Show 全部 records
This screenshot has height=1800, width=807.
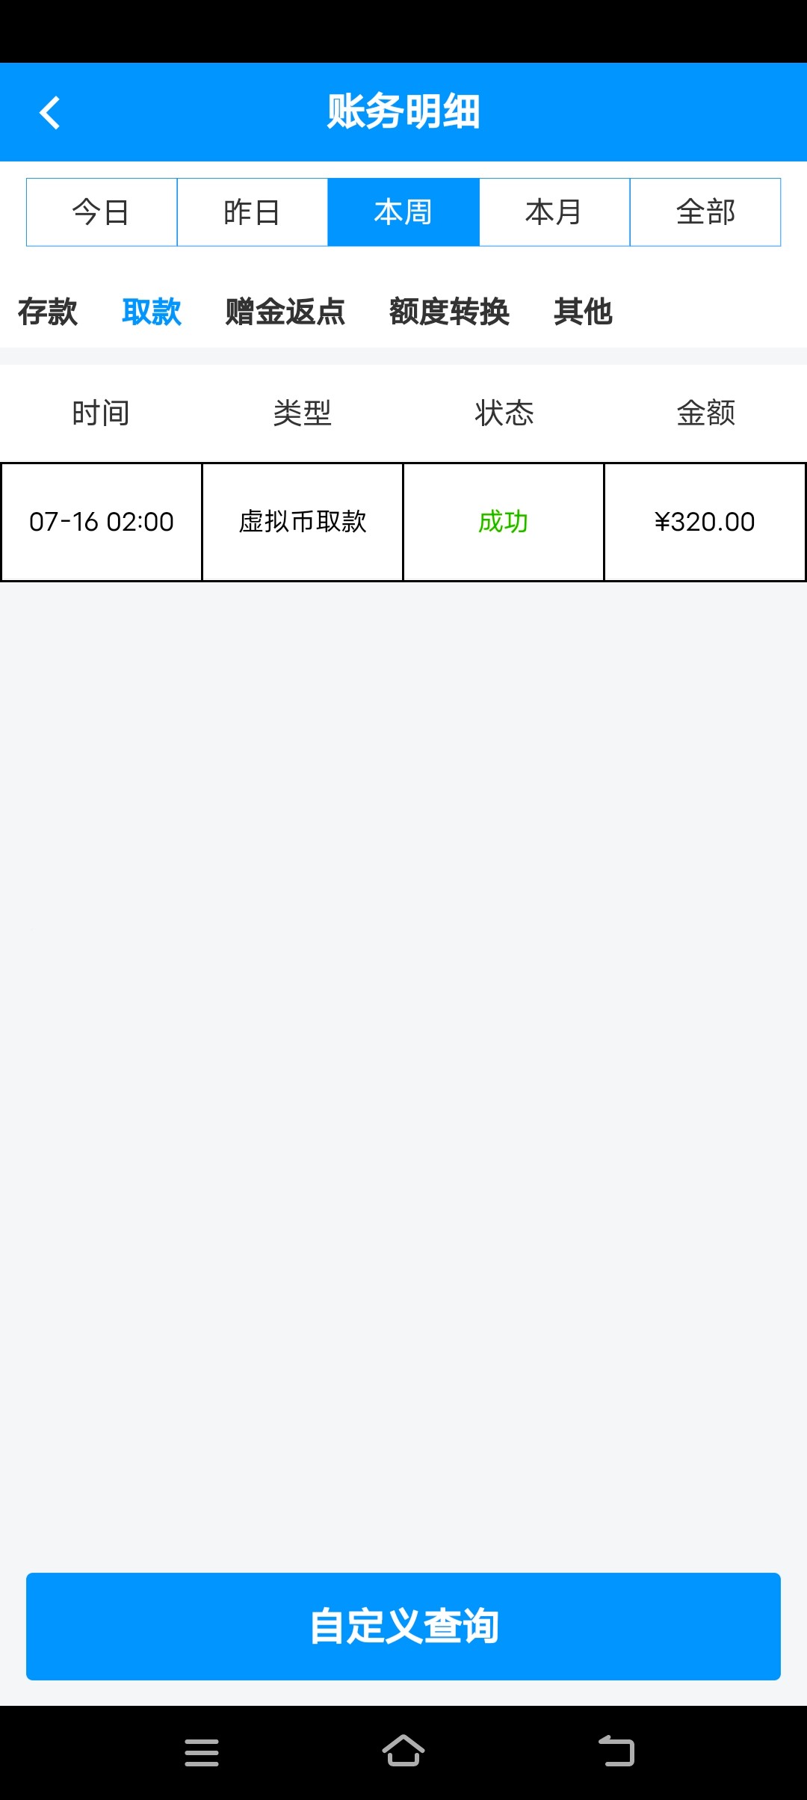(x=705, y=212)
